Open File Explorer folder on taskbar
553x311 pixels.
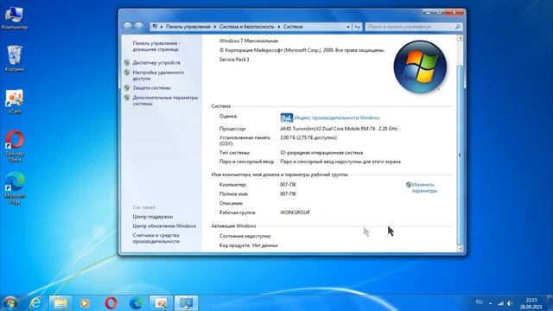[60, 303]
